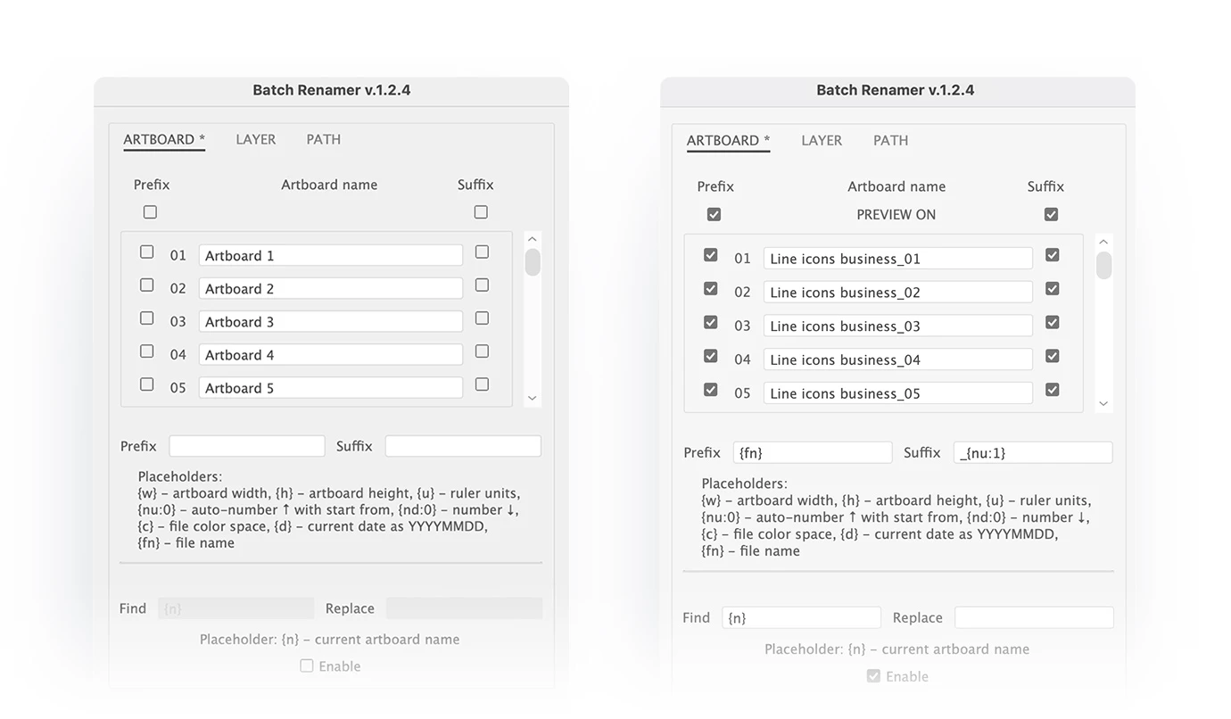Uncheck prefix for Line icons business_05
This screenshot has height=719, width=1231.
(x=710, y=390)
